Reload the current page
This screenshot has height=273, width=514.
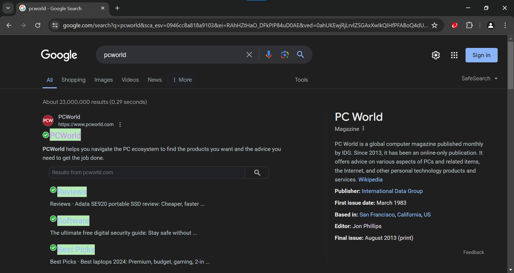[x=38, y=25]
